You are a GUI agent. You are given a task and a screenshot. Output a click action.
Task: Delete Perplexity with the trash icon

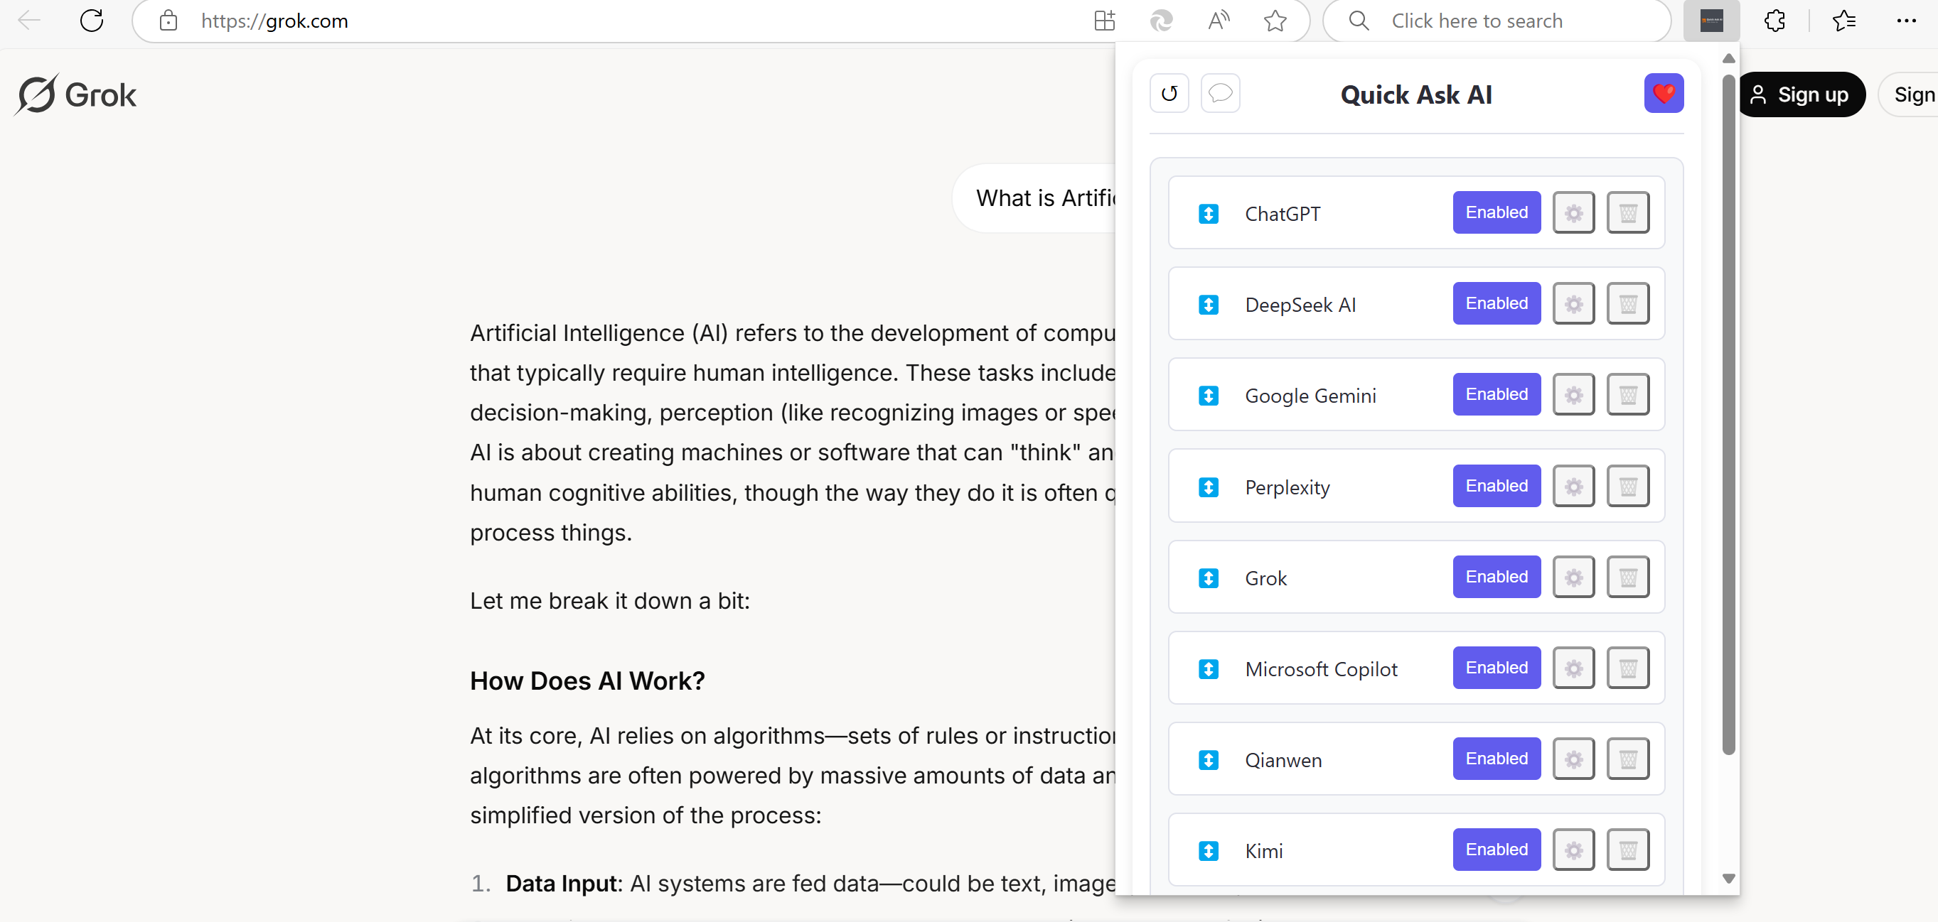[x=1628, y=486]
